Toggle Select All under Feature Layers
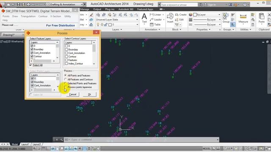This screenshot has height=152, width=271. coord(30,65)
